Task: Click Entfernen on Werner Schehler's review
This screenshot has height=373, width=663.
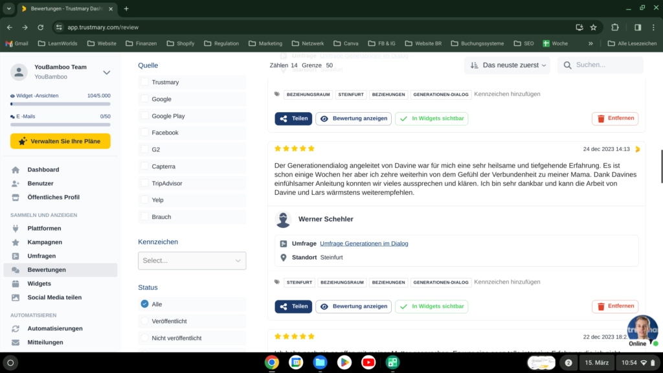Action: 615,306
